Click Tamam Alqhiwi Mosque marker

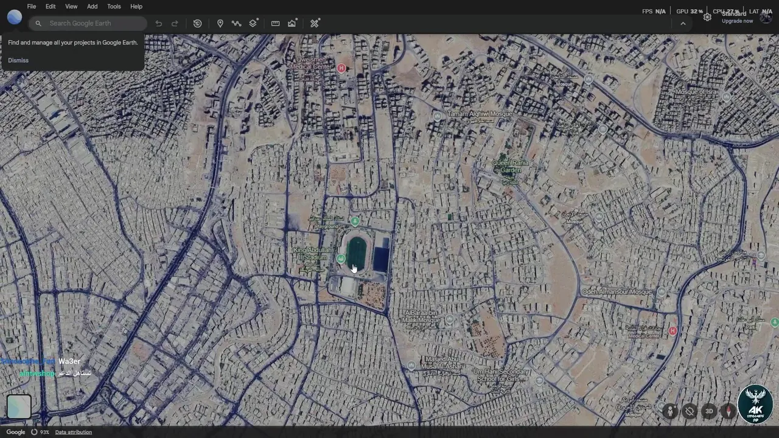point(437,116)
